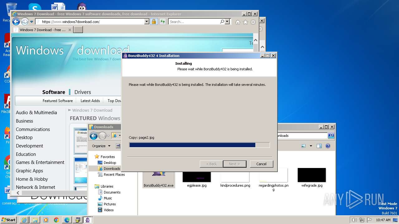Screen dimensions: 399x224
Task: Open IE Tools gear icon
Action: click(x=253, y=22)
